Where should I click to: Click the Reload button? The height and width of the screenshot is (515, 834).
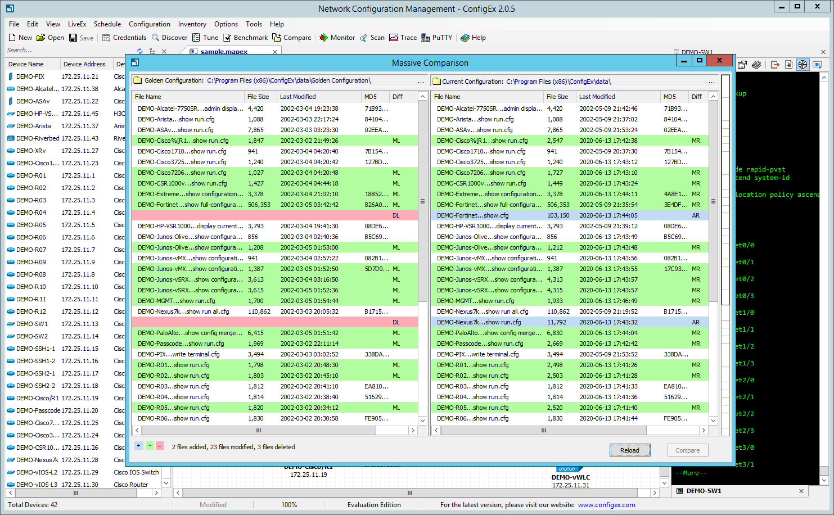tap(630, 450)
